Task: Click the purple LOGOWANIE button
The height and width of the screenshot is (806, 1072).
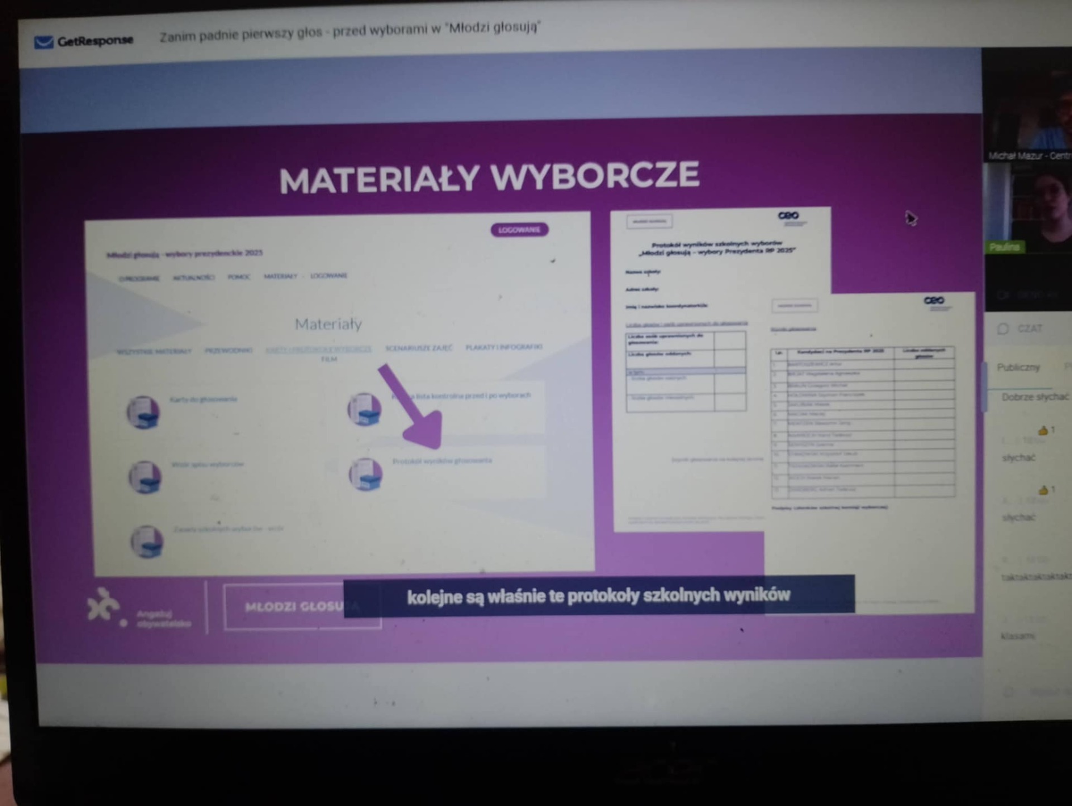Action: click(x=519, y=230)
